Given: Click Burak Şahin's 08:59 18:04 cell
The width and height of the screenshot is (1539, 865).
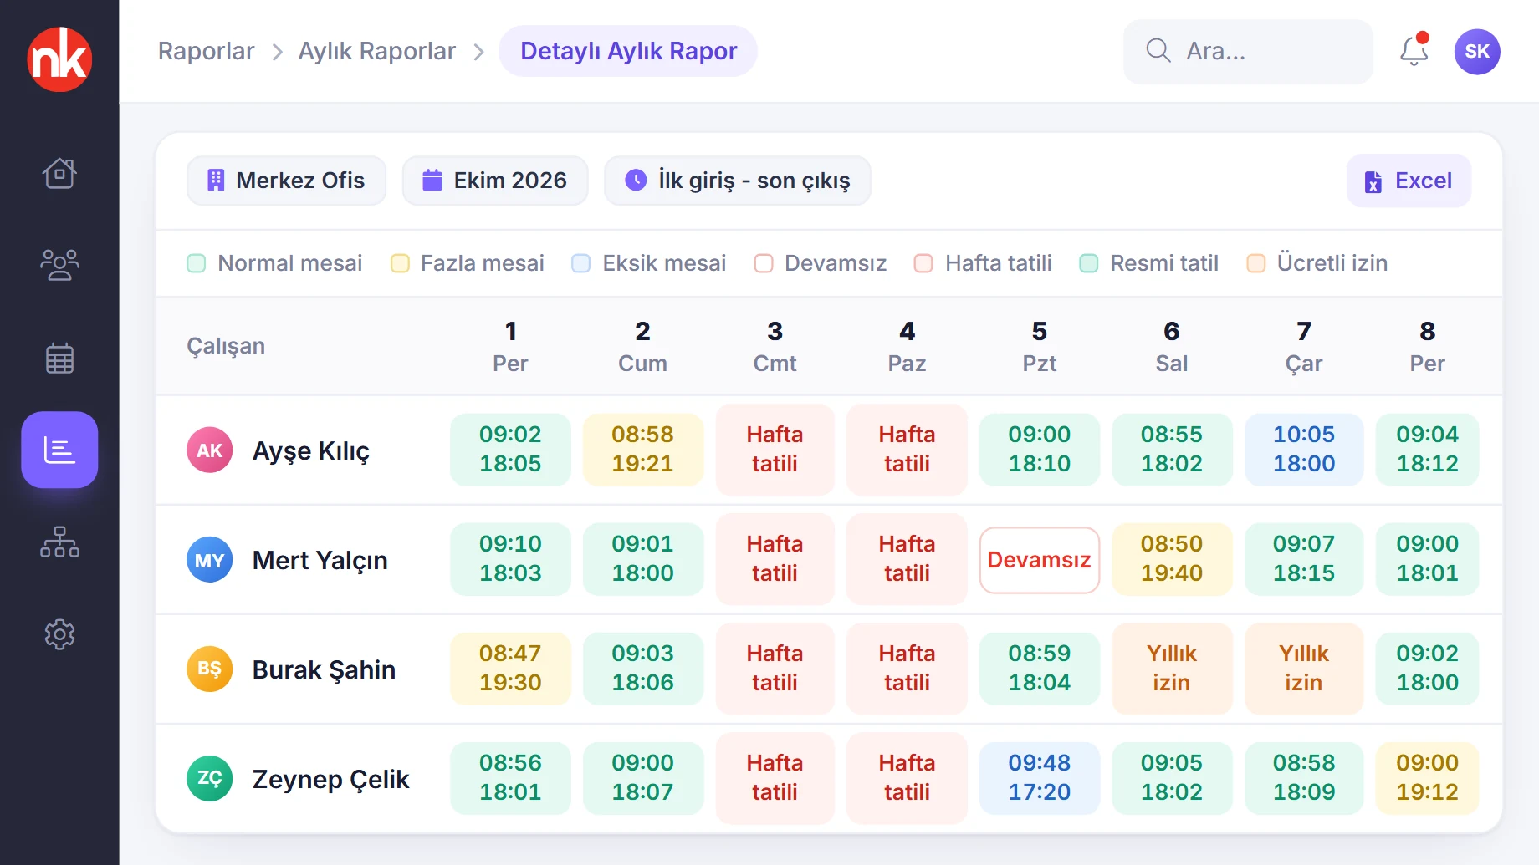Looking at the screenshot, I should [x=1040, y=669].
